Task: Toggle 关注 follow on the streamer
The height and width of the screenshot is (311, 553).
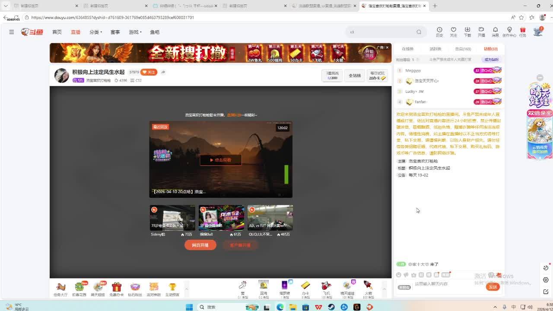Action: click(149, 72)
